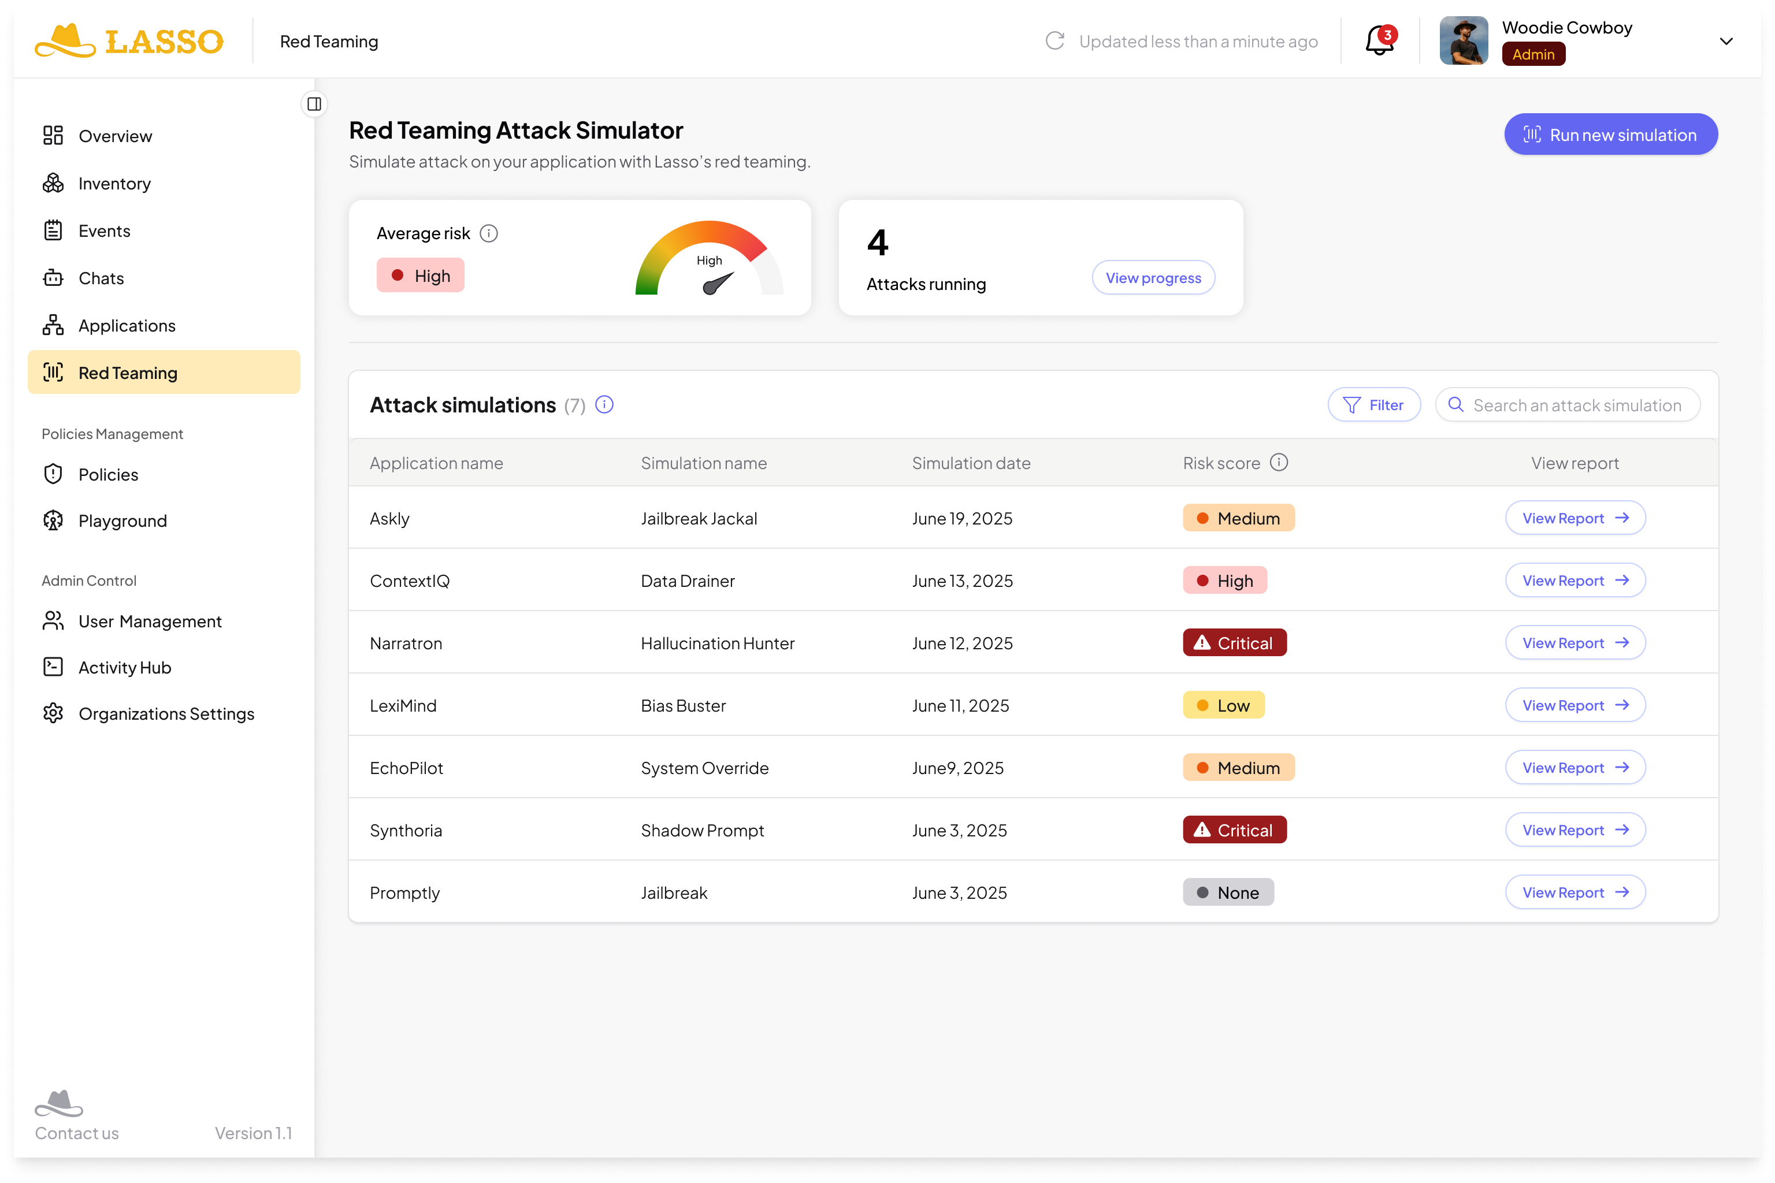Click the User Management people icon
1775x1183 pixels.
click(x=53, y=621)
